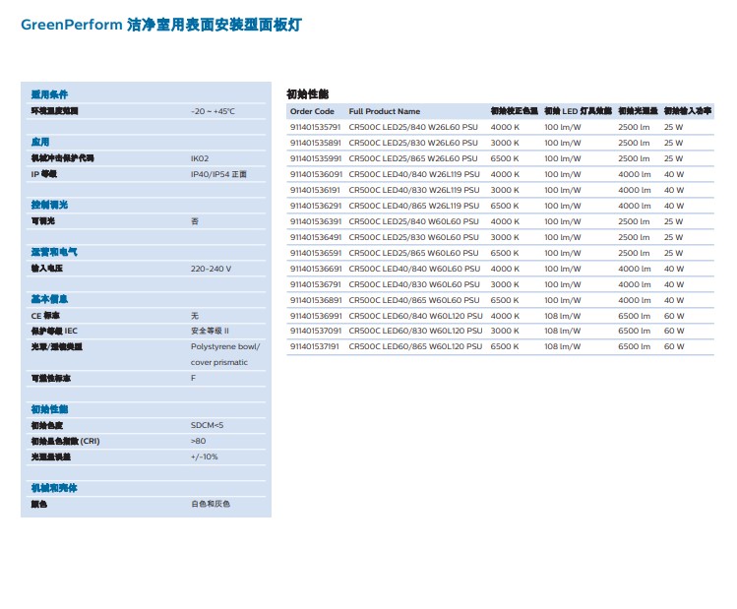Click the '-20 ~ +45°C' temperature value
The height and width of the screenshot is (609, 737).
pos(213,111)
